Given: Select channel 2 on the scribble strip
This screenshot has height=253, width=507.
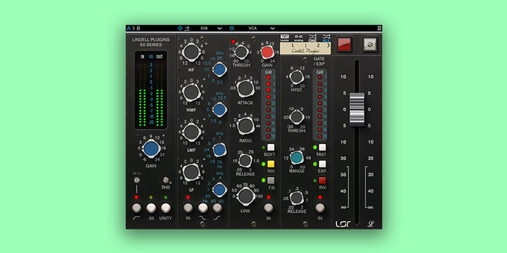Looking at the screenshot, I should click(319, 45).
